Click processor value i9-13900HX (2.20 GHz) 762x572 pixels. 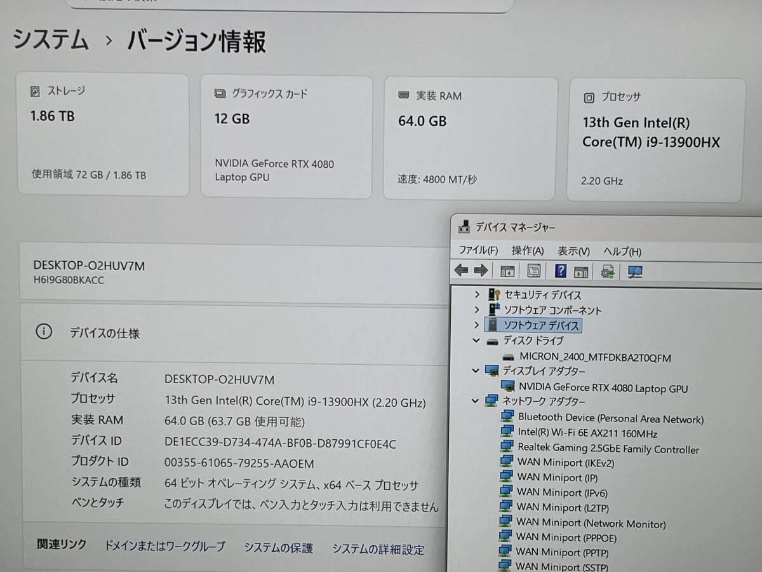[x=295, y=402]
